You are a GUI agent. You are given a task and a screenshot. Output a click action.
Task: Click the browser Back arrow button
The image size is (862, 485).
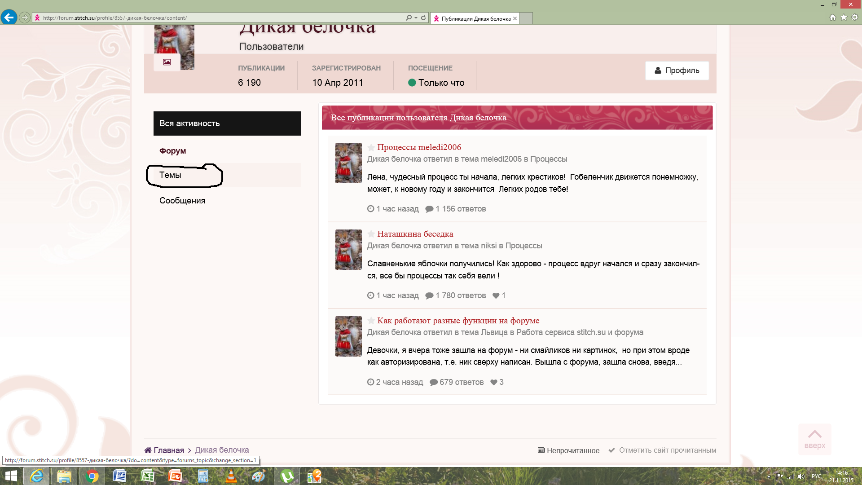point(9,18)
